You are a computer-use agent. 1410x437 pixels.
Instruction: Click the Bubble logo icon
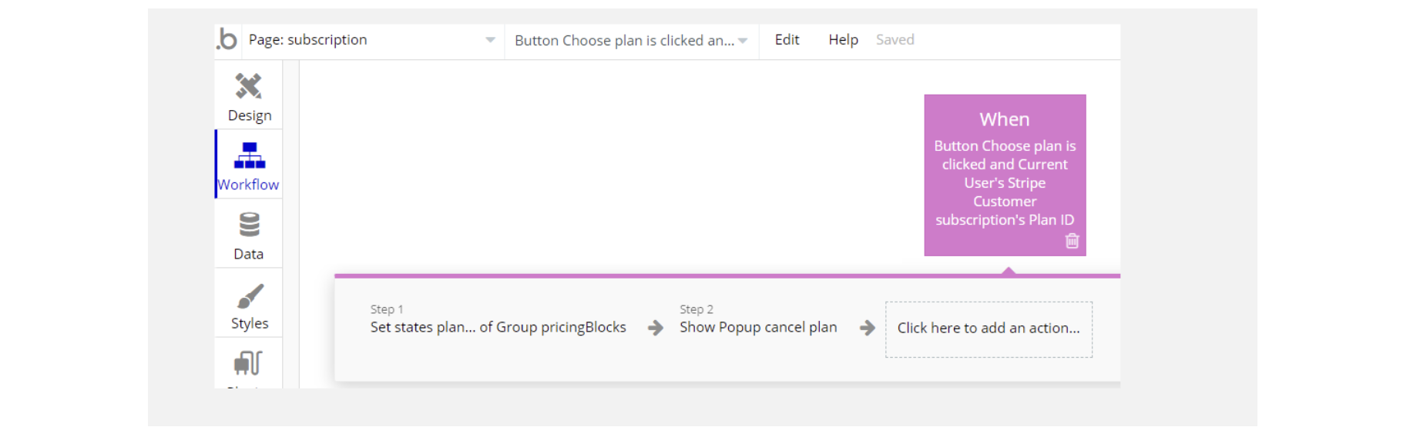point(227,39)
